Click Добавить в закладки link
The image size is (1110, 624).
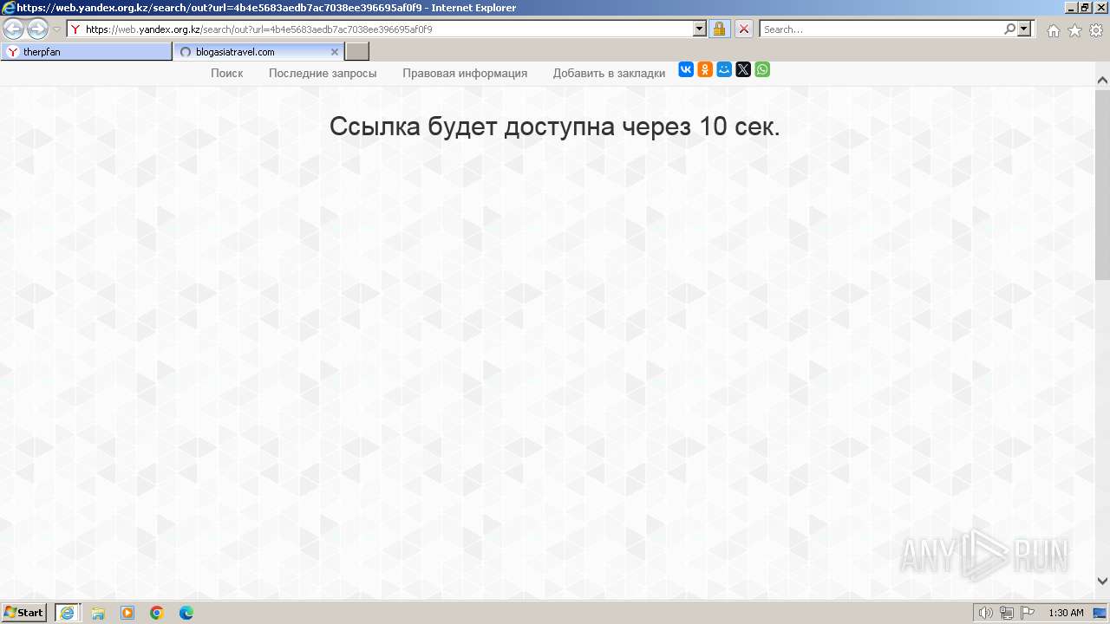[610, 73]
